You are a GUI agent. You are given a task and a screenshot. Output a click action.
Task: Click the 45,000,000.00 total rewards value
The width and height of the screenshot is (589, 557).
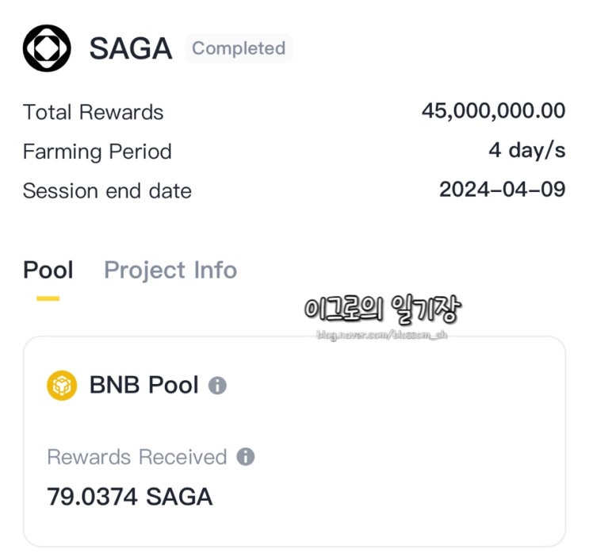(x=493, y=110)
